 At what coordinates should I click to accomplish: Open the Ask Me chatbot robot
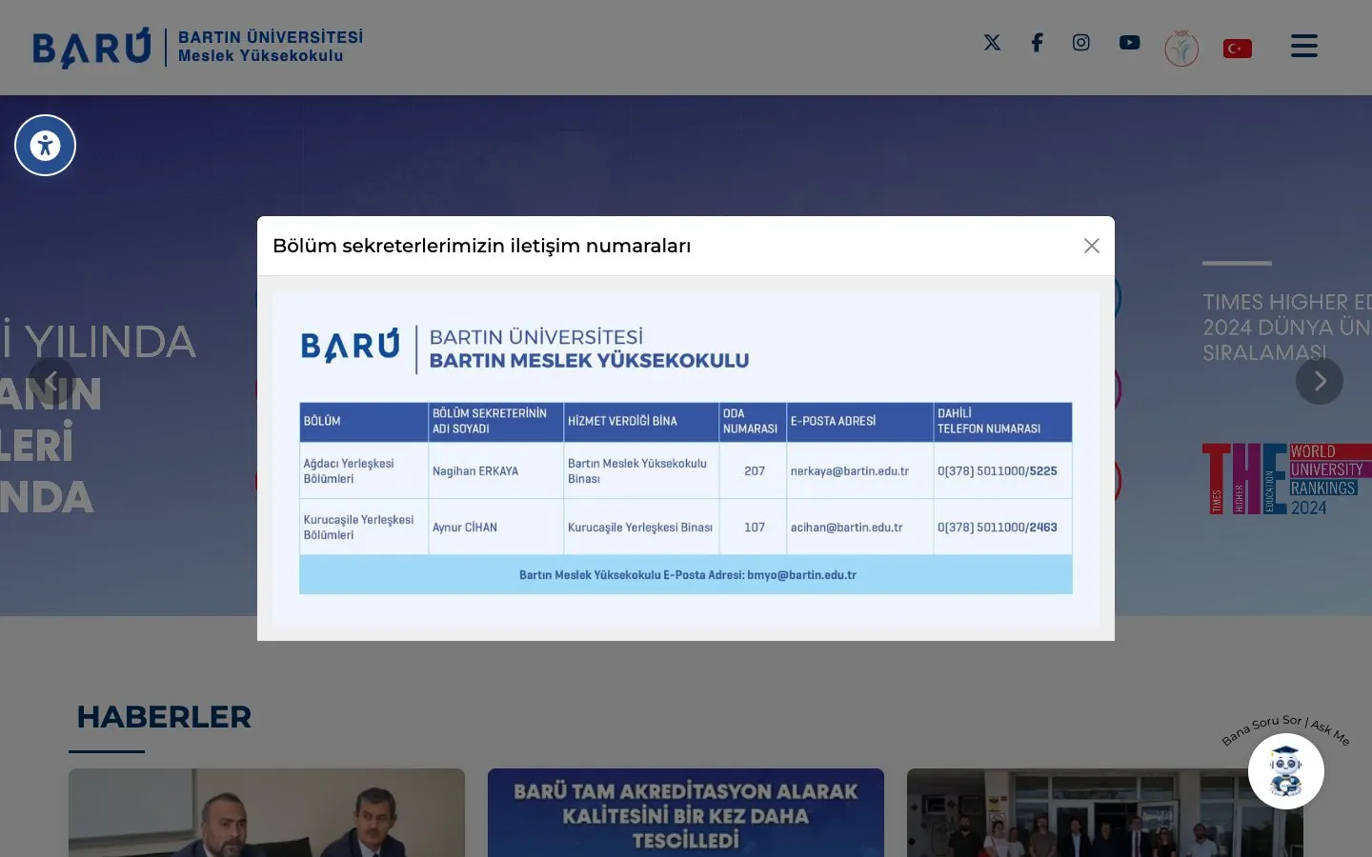pyautogui.click(x=1286, y=771)
